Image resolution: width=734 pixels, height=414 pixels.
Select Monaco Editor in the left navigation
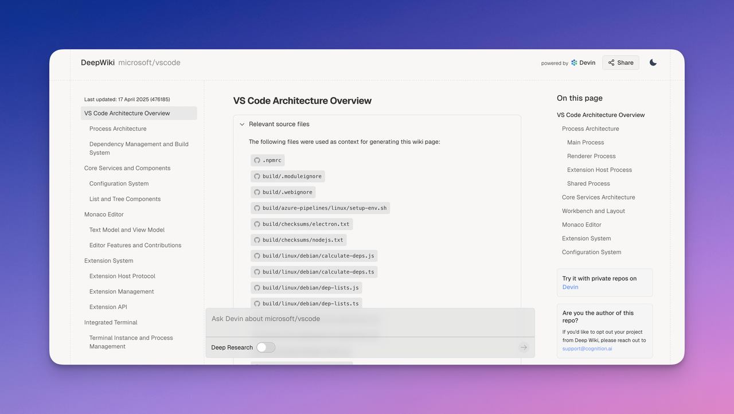click(104, 214)
